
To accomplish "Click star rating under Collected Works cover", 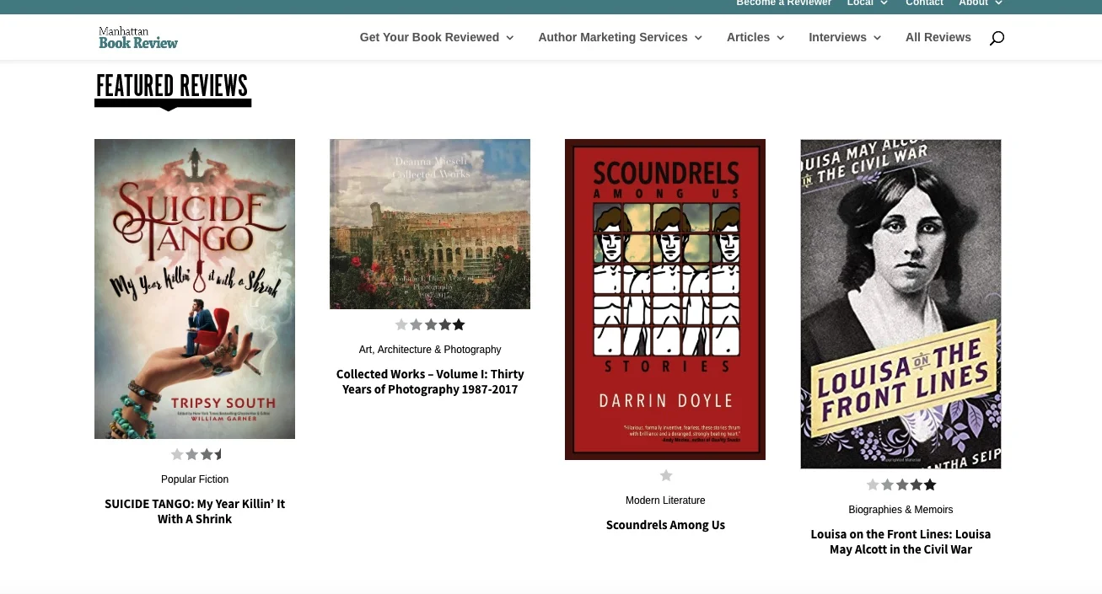I will [x=430, y=324].
